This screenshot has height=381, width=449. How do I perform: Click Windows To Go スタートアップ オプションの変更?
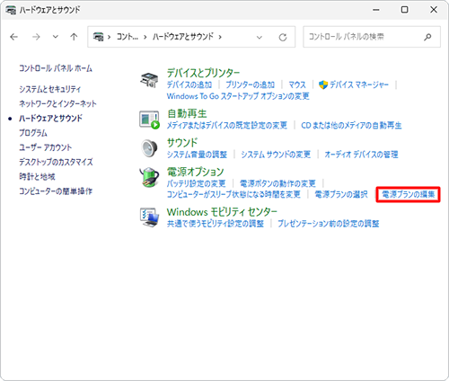[238, 96]
